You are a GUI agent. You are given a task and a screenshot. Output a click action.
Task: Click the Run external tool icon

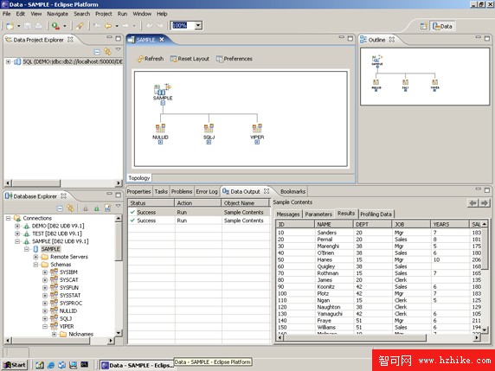tap(56, 26)
